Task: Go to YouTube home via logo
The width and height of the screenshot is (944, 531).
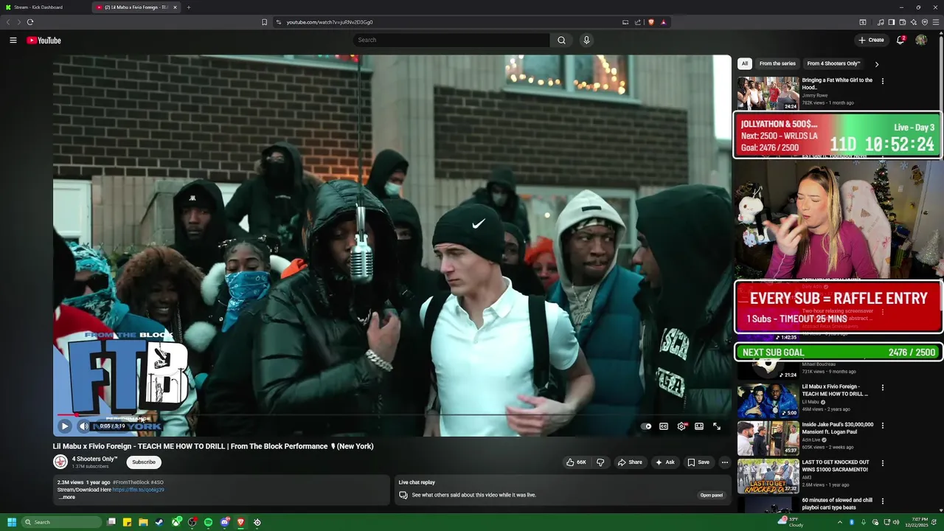Action: click(x=44, y=40)
